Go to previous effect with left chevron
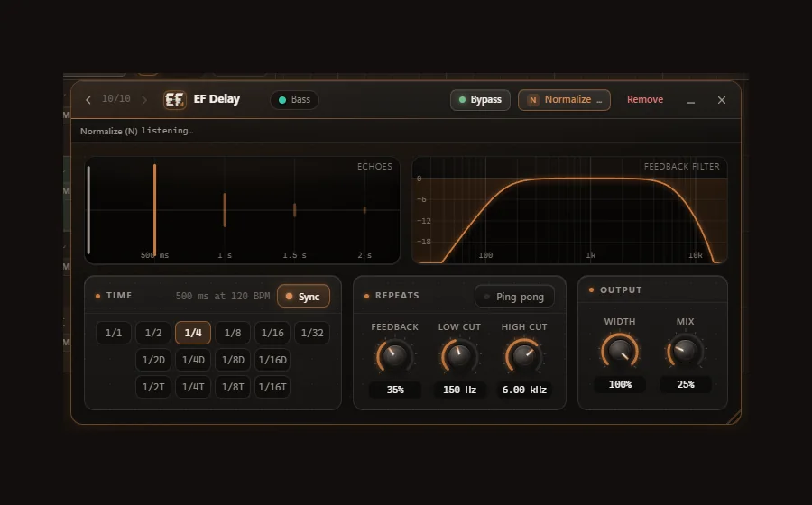812x505 pixels. pyautogui.click(x=88, y=100)
